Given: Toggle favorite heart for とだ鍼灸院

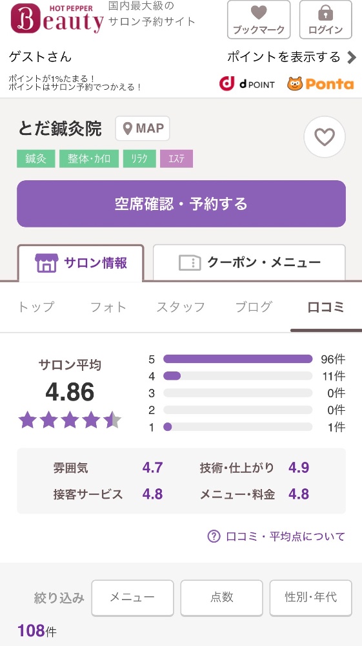Looking at the screenshot, I should pyautogui.click(x=325, y=137).
